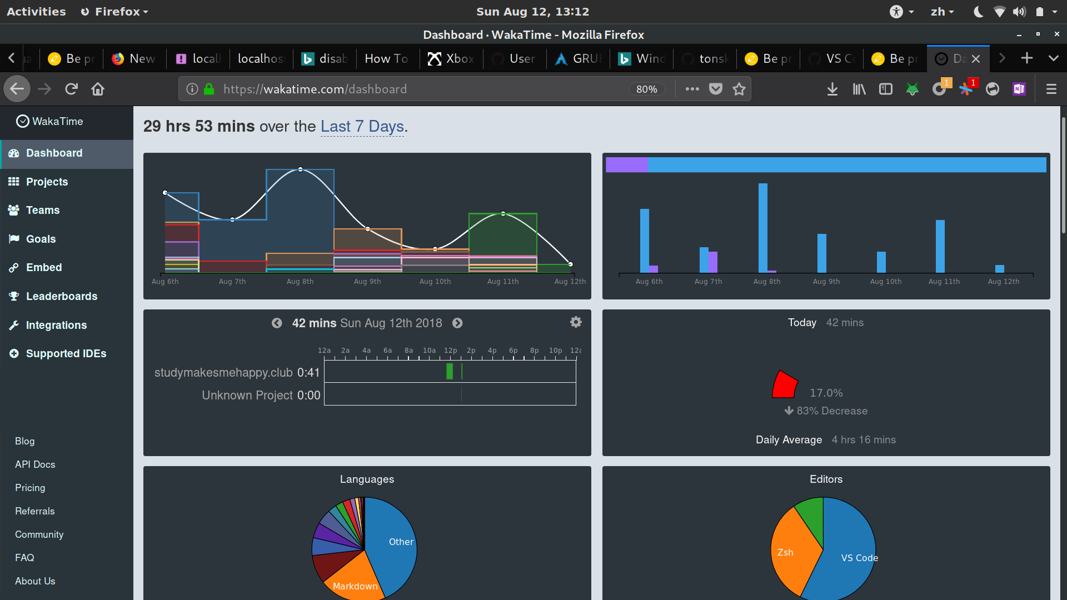Show site security padlock info

[x=209, y=89]
